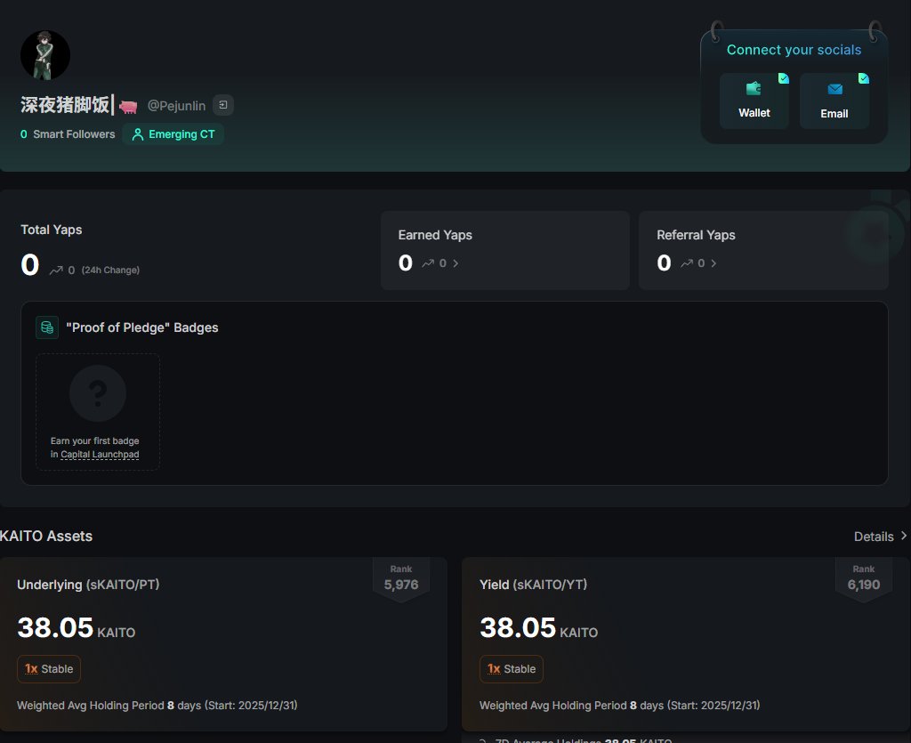This screenshot has width=911, height=743.
Task: Click the Referral Yaps card title
Action: click(x=696, y=235)
